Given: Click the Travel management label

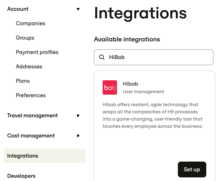Looking at the screenshot, I should tap(32, 116).
